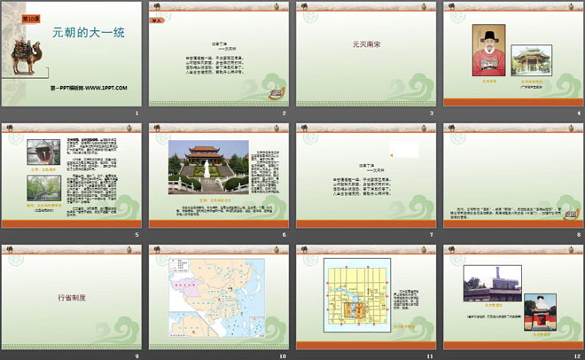Screen dimensions: 585x360
Task: Select slide 7 with the poem text
Action: [365, 176]
